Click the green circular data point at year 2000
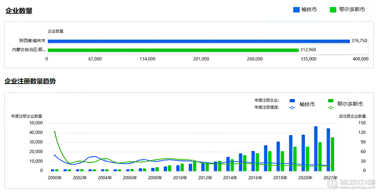 point(55,131)
